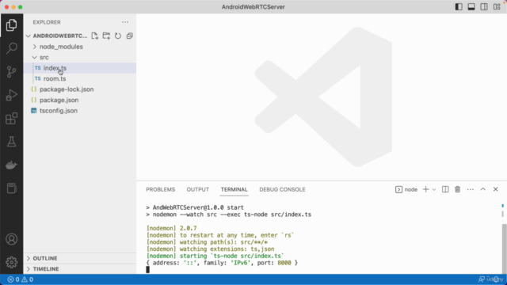
Task: Open customize layout button
Action: click(497, 7)
